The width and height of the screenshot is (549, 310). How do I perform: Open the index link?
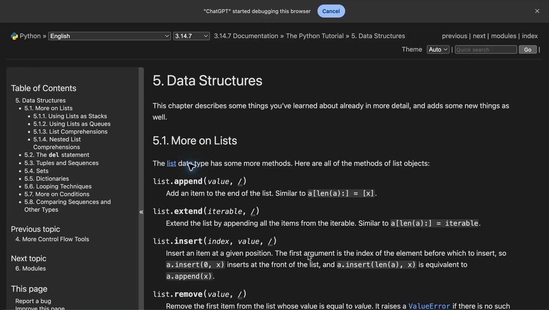[x=530, y=36]
